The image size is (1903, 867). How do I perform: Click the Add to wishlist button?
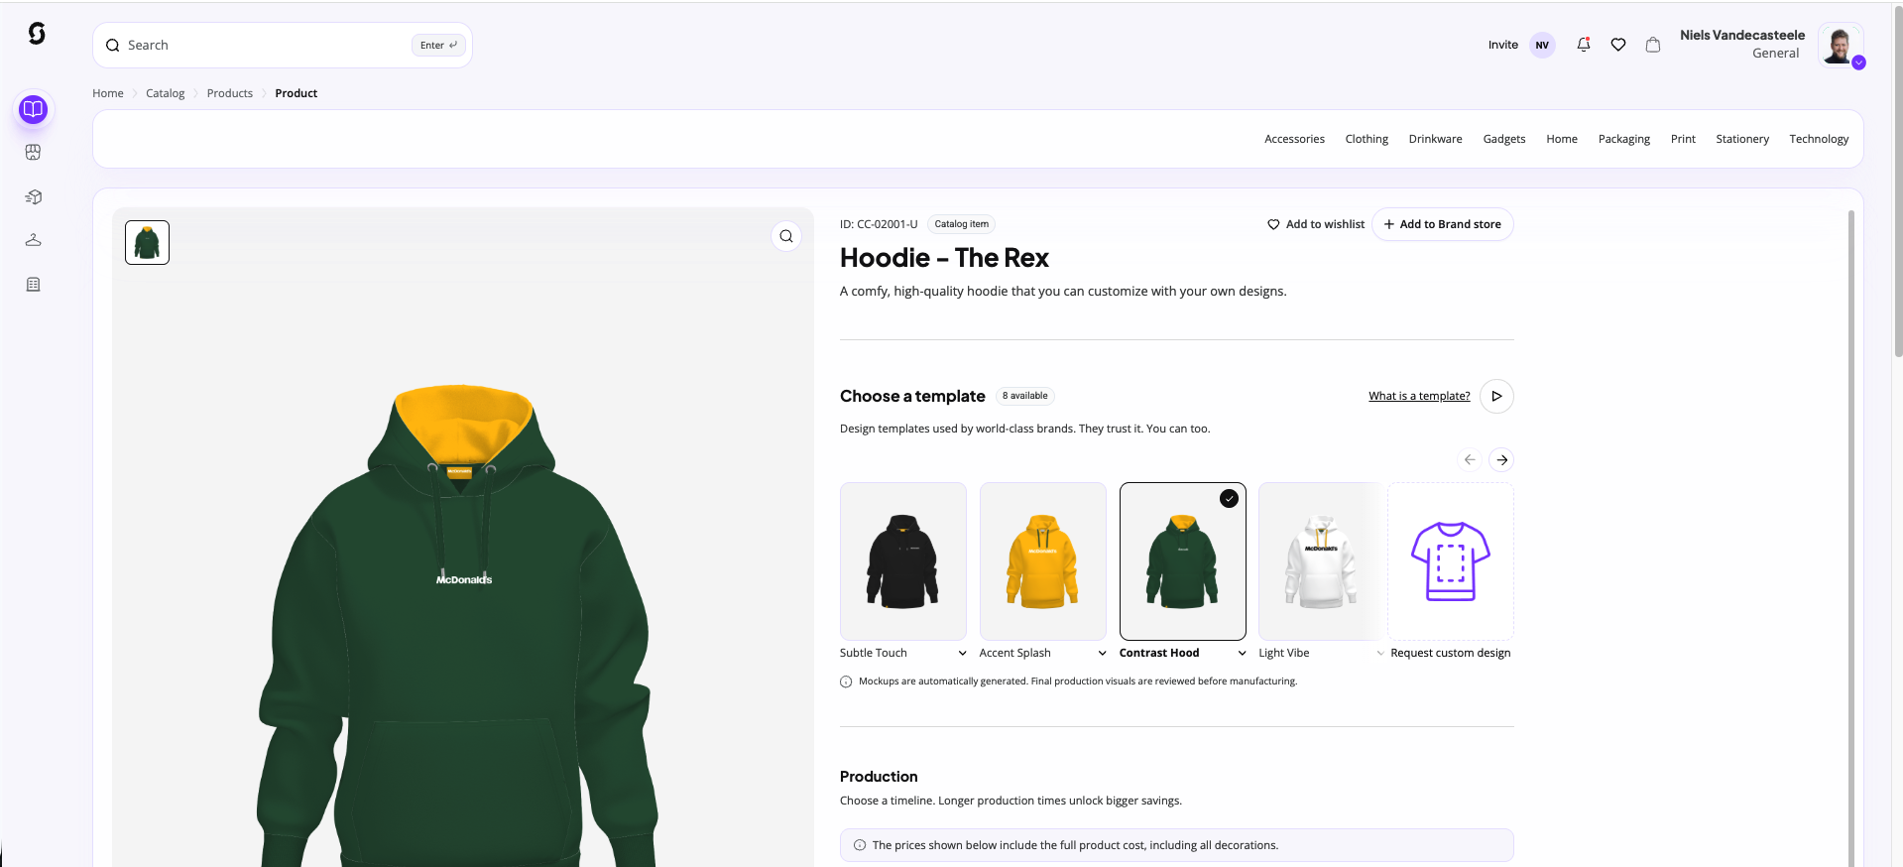point(1316,224)
